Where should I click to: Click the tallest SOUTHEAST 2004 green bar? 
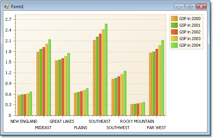106,70
